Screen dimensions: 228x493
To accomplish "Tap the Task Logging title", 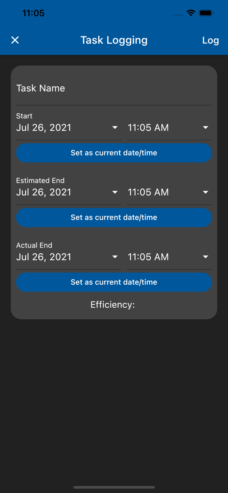I will [114, 40].
